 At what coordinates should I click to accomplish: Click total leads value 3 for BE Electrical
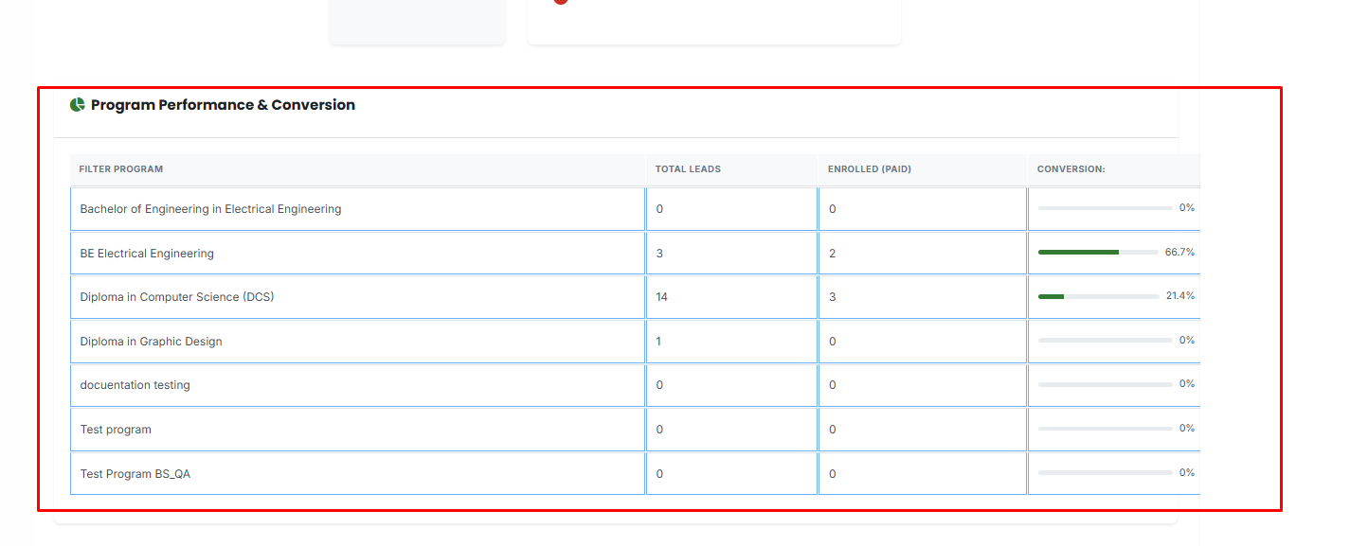(x=659, y=254)
